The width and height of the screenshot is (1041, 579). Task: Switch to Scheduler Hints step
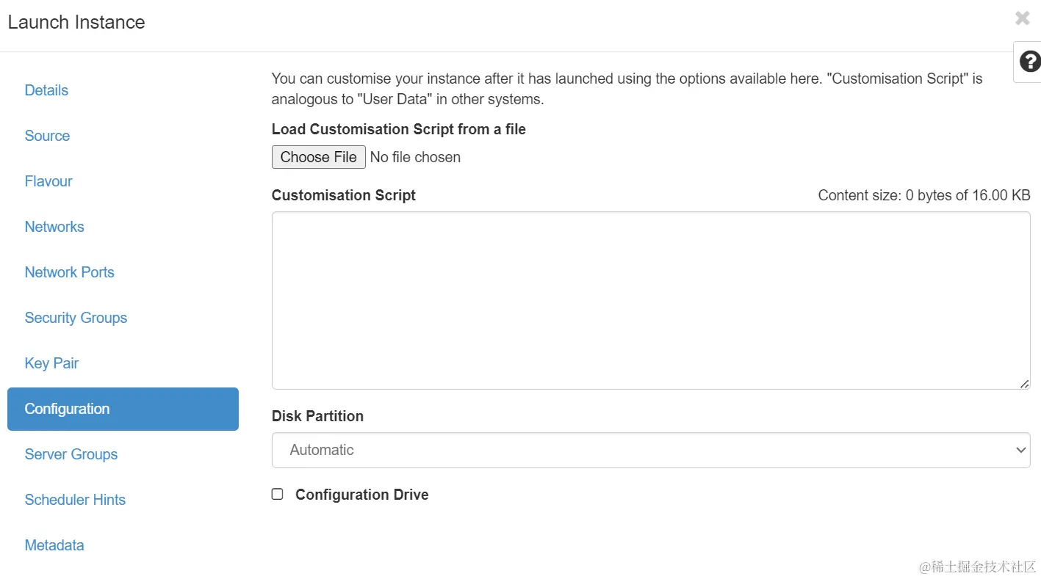click(x=75, y=500)
